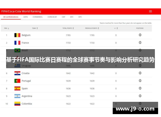Select the All confederations tab

pos(11,17)
